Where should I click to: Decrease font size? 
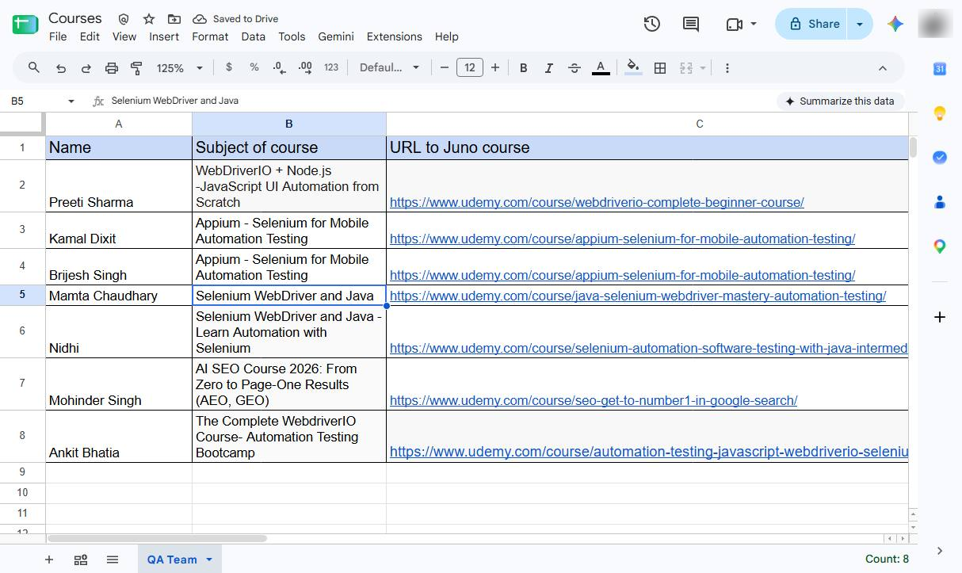(445, 68)
